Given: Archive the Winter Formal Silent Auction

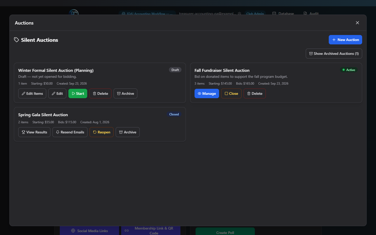Looking at the screenshot, I should [125, 93].
